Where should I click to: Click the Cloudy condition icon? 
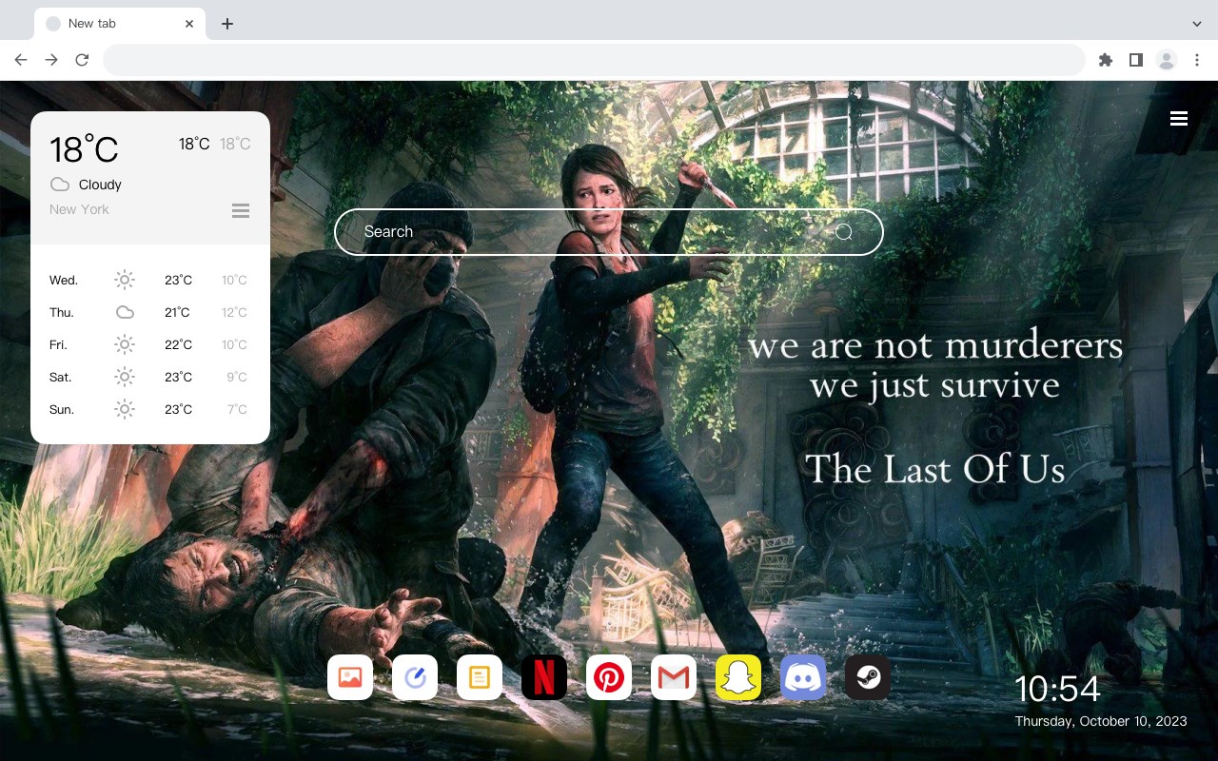[x=60, y=185]
